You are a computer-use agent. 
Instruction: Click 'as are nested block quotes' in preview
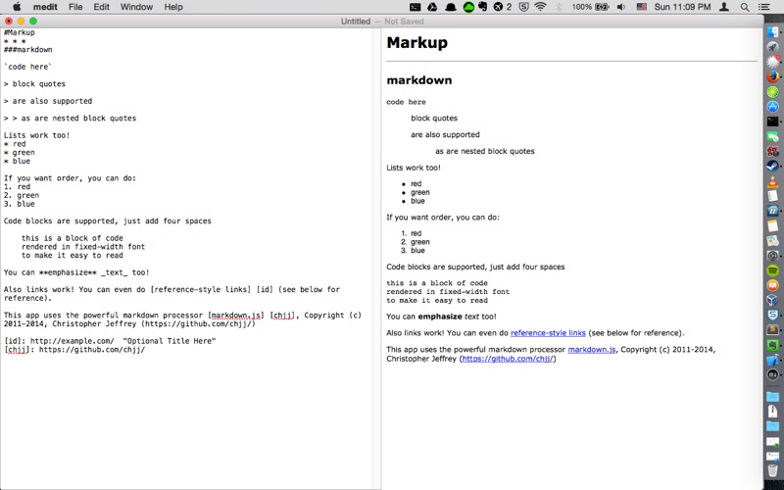[484, 151]
